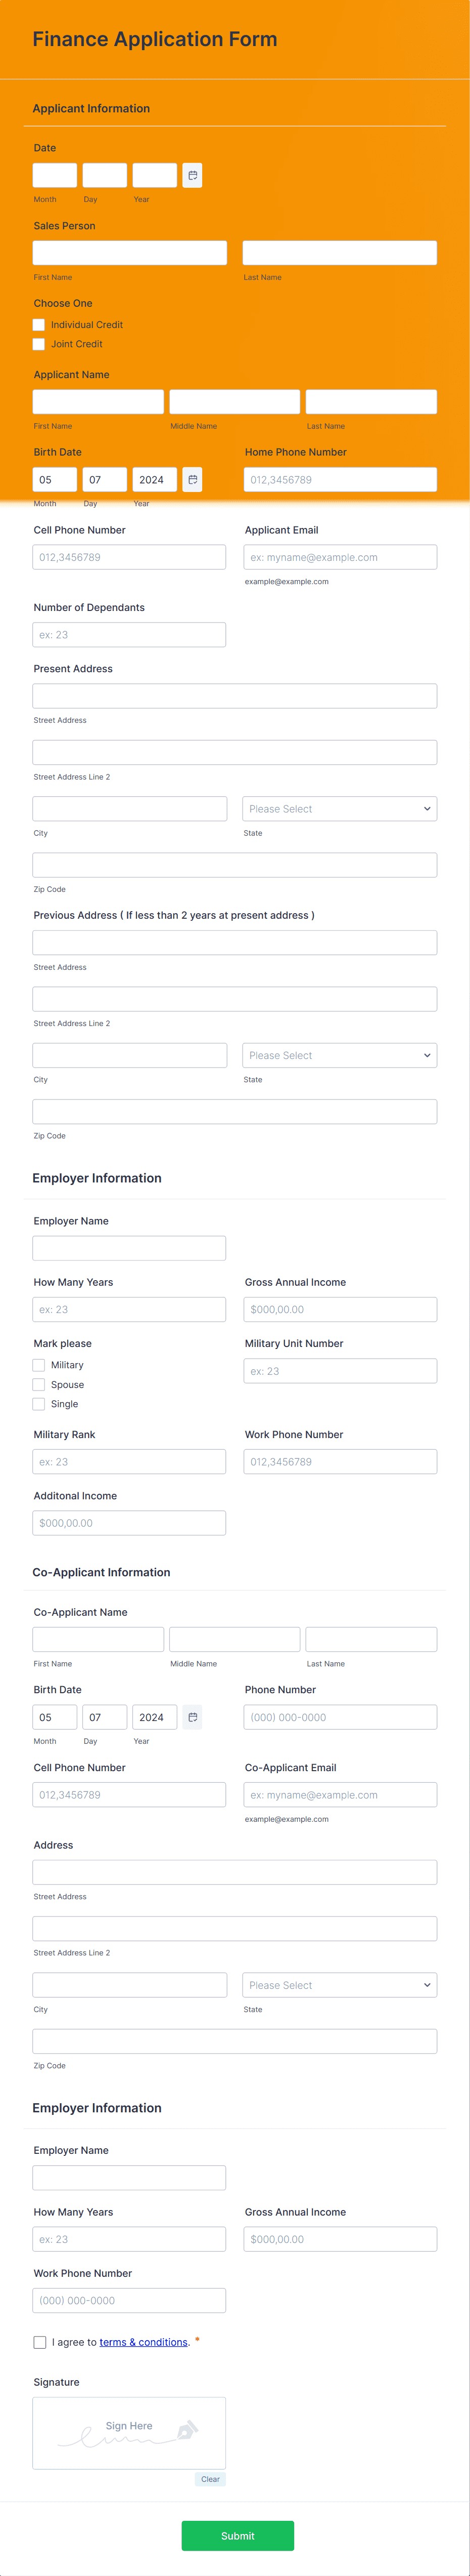Focus the Number of Dependants field
The width and height of the screenshot is (470, 2576).
(x=130, y=635)
